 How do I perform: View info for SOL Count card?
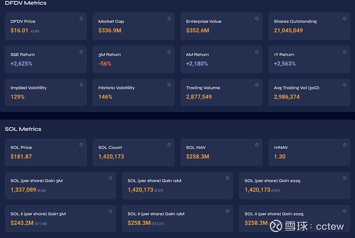169,144
